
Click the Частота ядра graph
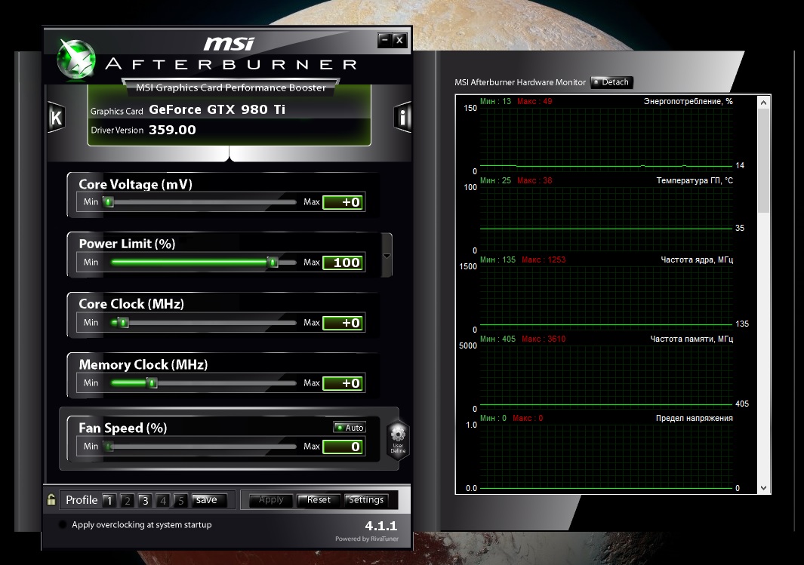pyautogui.click(x=606, y=298)
